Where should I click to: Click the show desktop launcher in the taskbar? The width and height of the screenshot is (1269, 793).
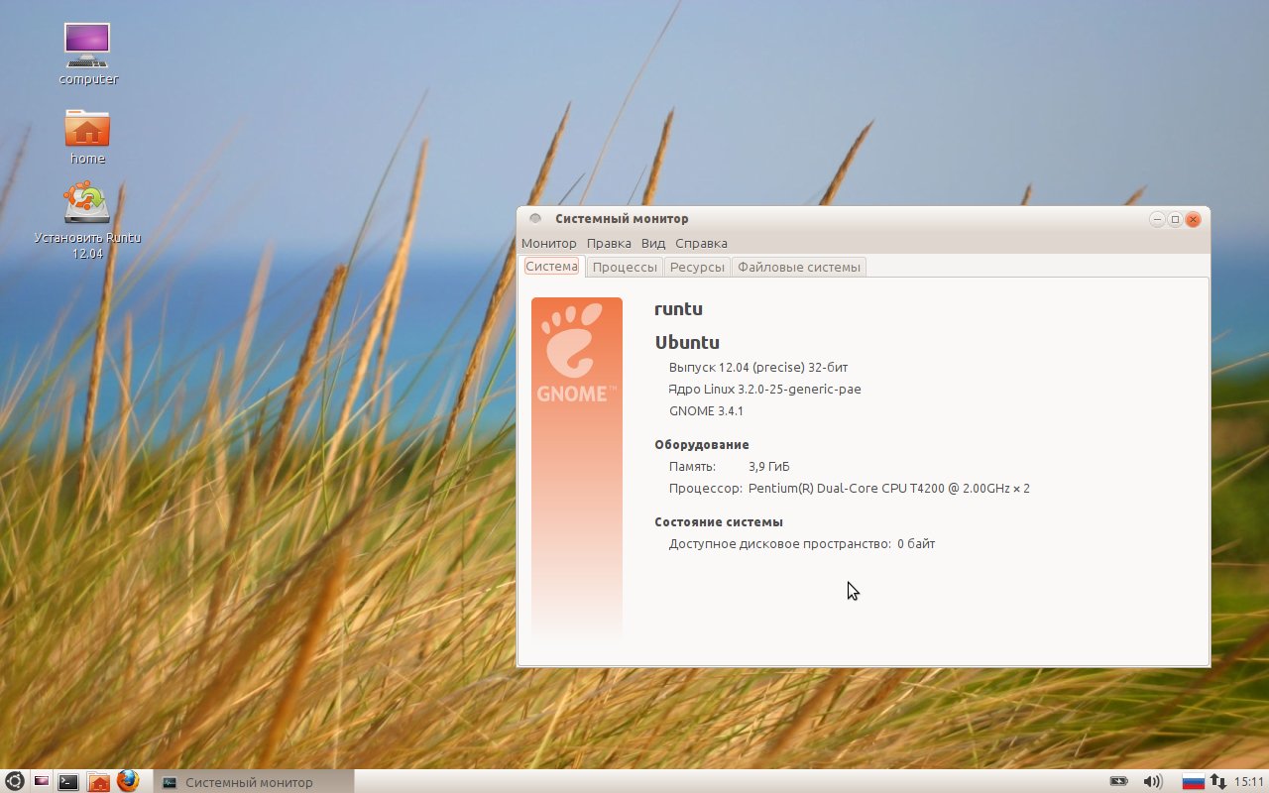point(42,781)
